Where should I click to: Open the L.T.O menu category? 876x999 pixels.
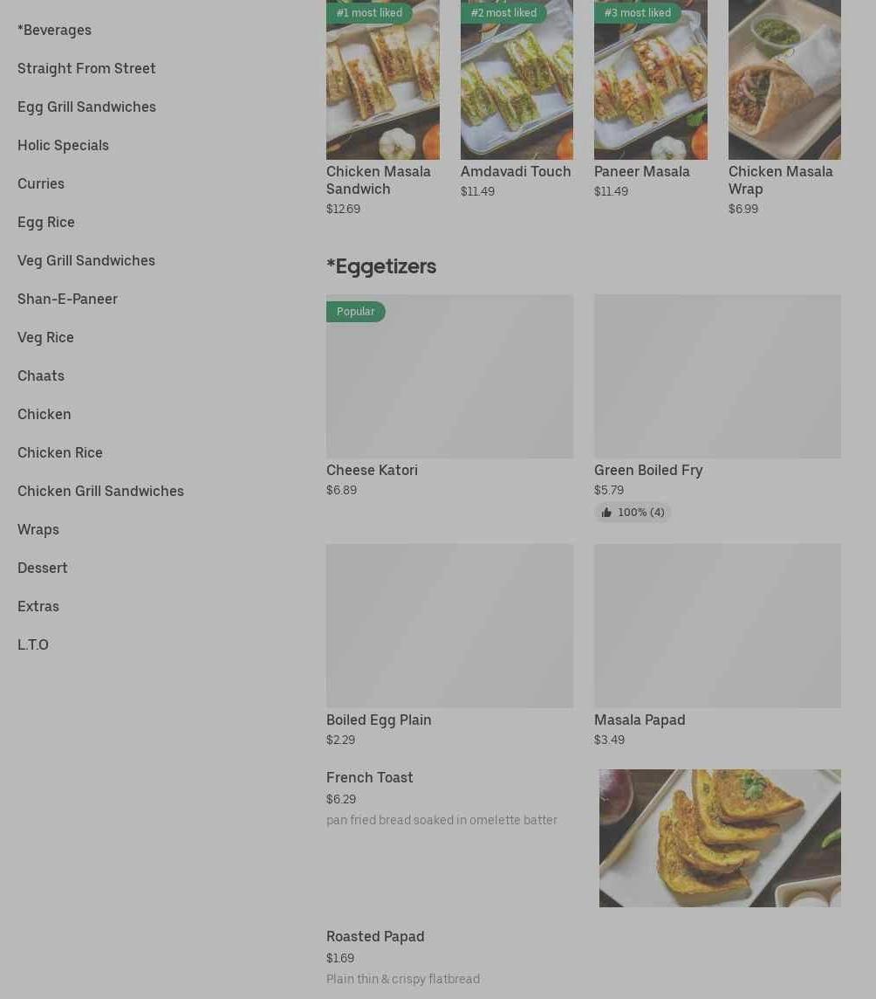[x=33, y=644]
